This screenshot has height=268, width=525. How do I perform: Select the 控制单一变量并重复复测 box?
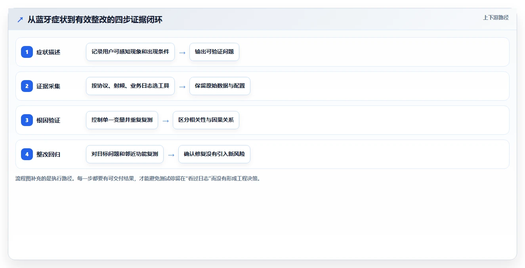tap(122, 120)
